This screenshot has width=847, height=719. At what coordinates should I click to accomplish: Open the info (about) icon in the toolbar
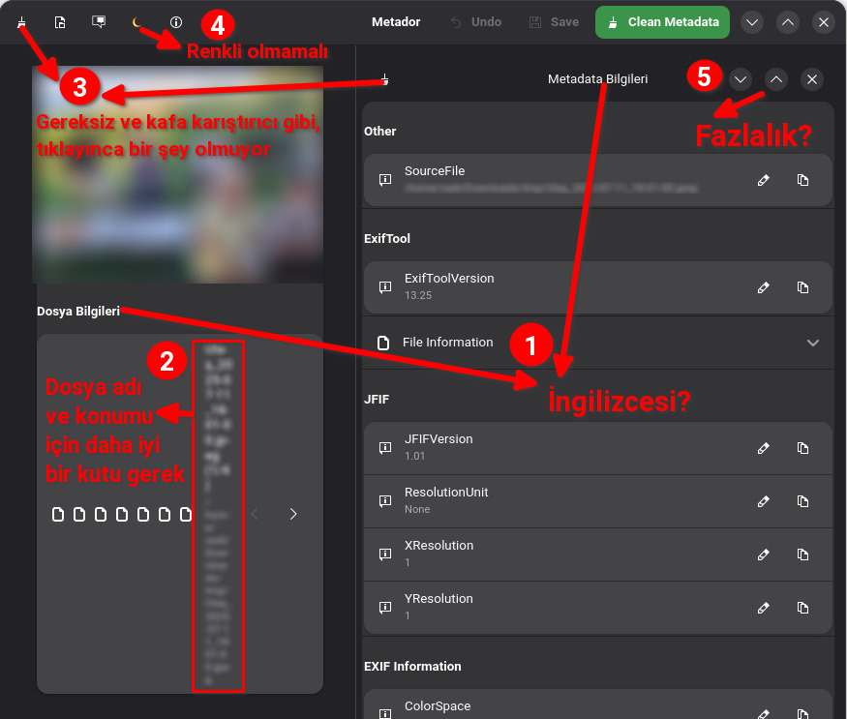pyautogui.click(x=175, y=21)
